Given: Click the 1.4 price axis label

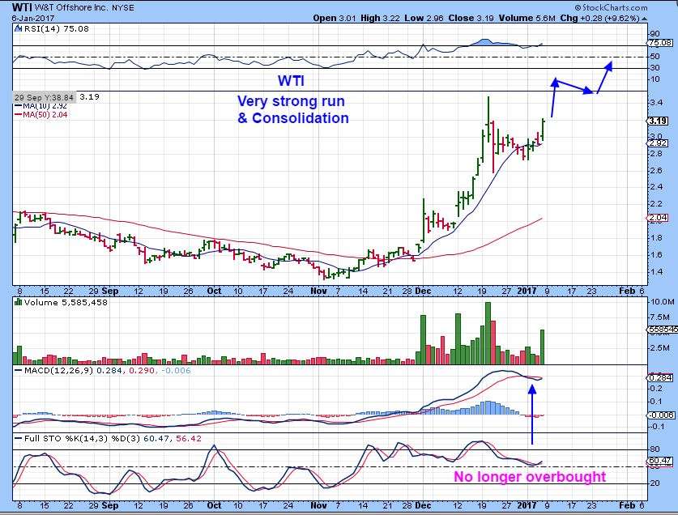Looking at the screenshot, I should (656, 271).
